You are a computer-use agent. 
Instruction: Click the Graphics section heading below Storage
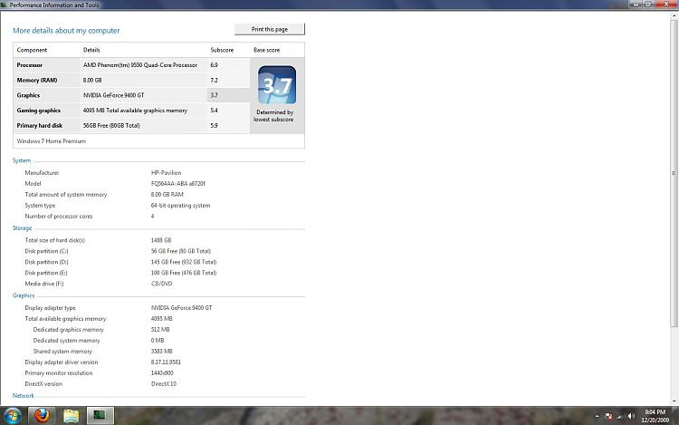coord(24,295)
